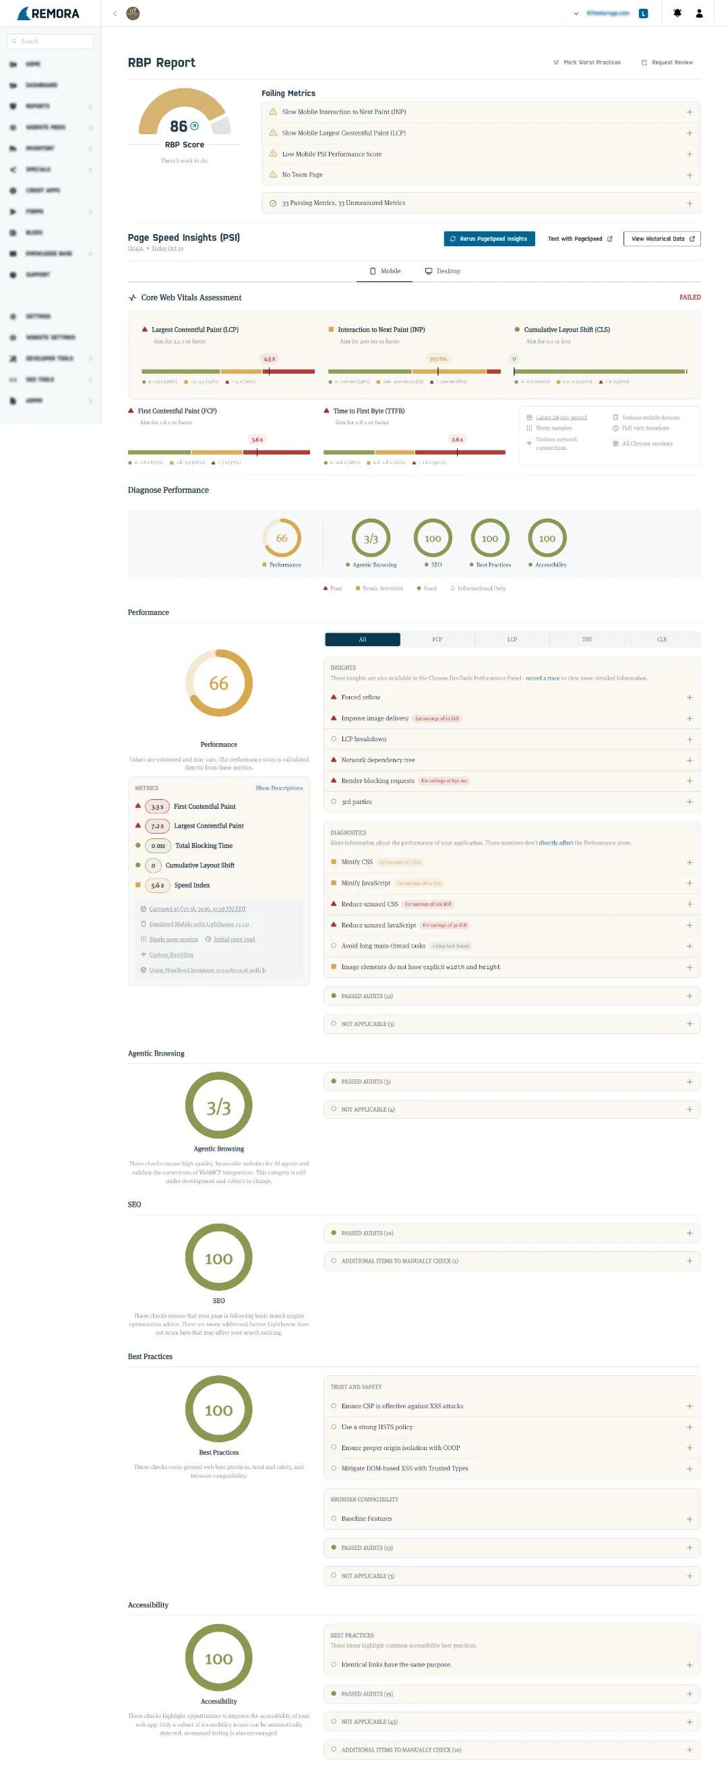Click the Remora logo

pyautogui.click(x=48, y=13)
